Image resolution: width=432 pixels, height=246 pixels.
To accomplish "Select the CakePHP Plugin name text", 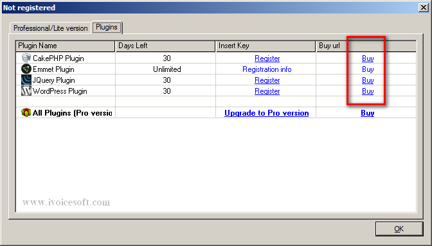I will (x=58, y=58).
